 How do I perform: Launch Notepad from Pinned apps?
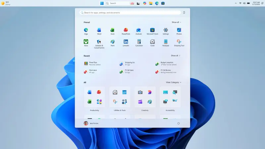(x=166, y=43)
